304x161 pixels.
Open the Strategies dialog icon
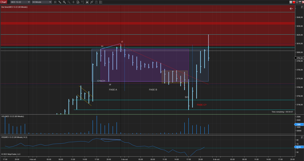click(96, 2)
